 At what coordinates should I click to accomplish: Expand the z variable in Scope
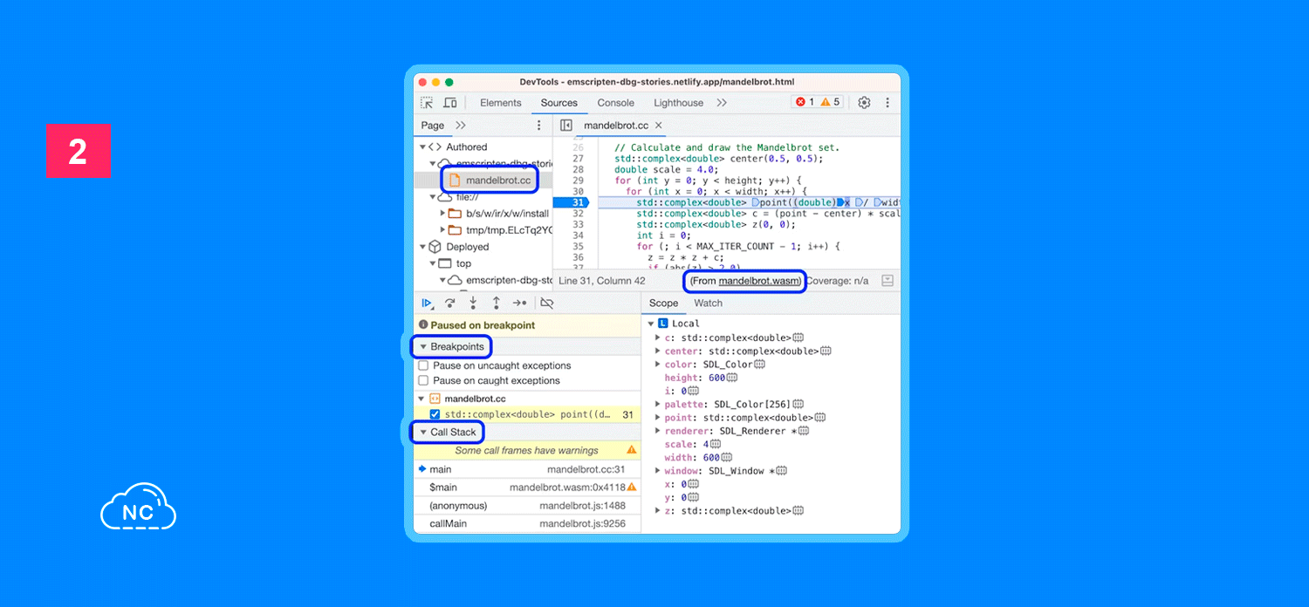[x=658, y=511]
